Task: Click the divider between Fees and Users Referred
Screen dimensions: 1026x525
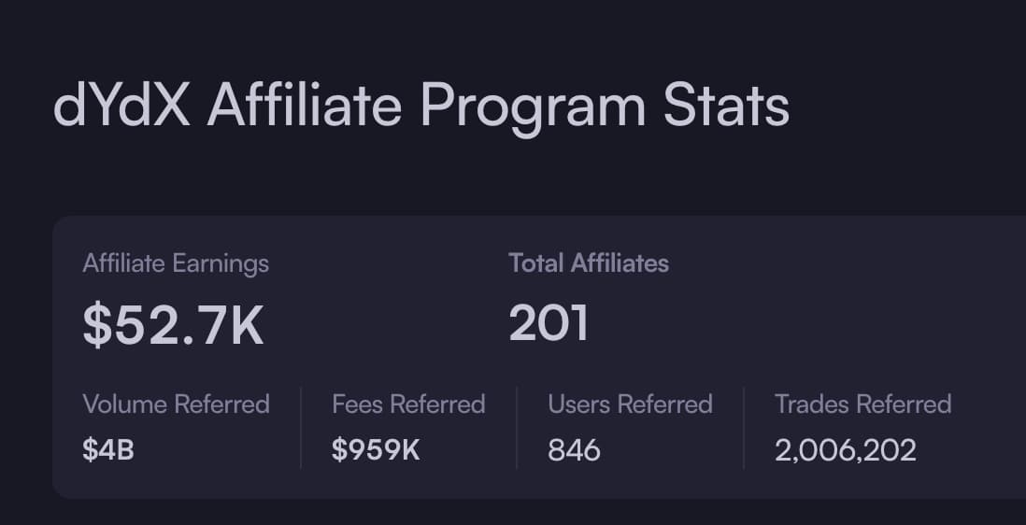Action: coord(517,428)
